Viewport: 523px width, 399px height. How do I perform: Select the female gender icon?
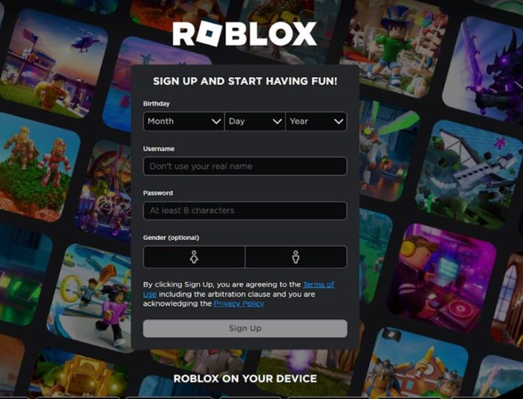click(x=194, y=257)
